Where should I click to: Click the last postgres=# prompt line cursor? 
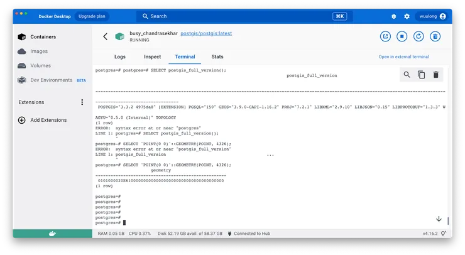pyautogui.click(x=124, y=223)
